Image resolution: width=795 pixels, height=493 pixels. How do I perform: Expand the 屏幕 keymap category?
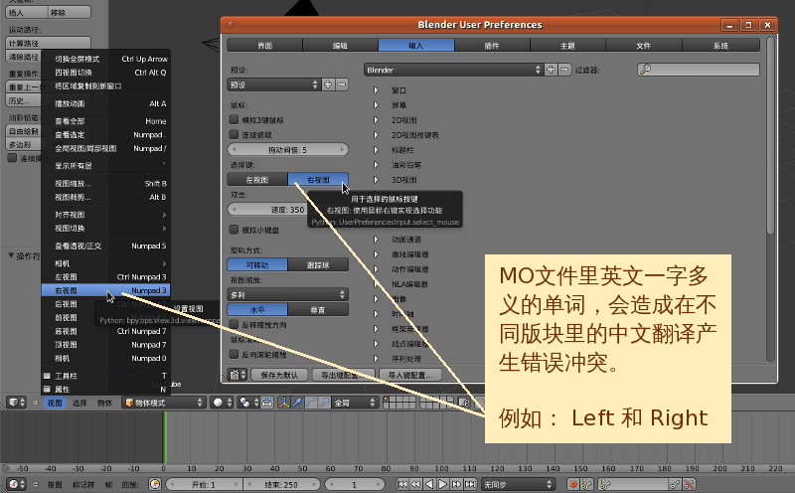[376, 105]
